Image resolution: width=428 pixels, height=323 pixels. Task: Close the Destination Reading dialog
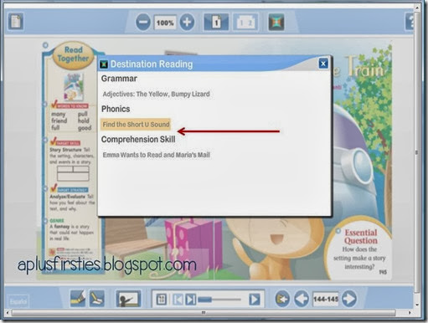(323, 64)
